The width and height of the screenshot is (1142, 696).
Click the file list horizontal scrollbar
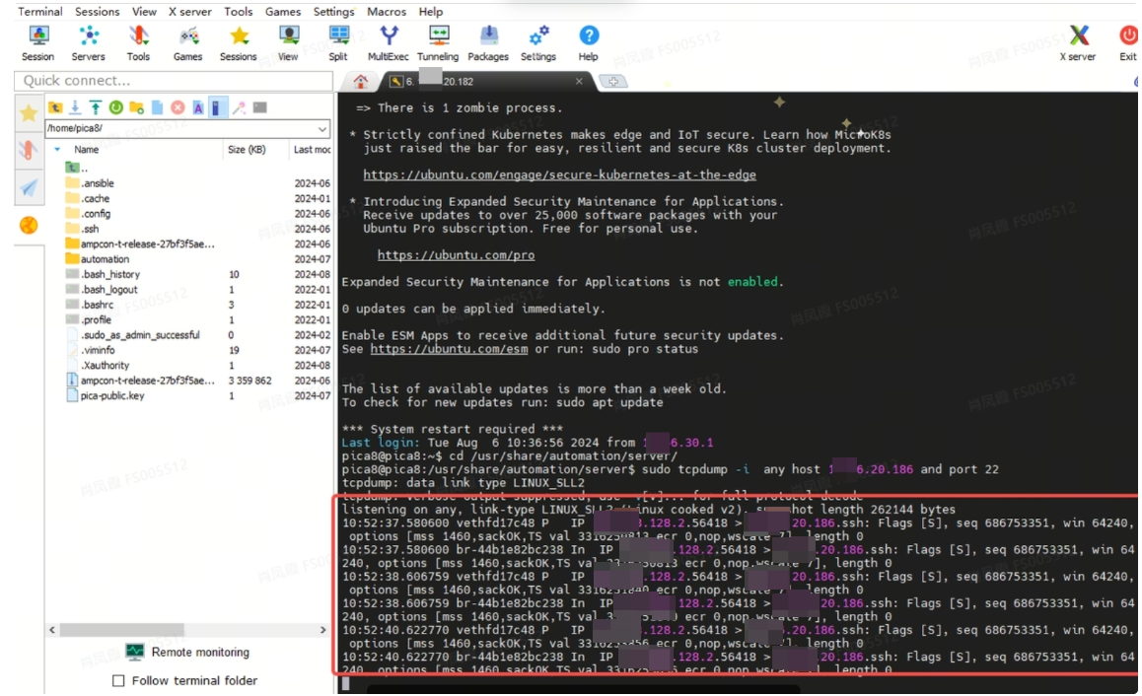coord(148,629)
